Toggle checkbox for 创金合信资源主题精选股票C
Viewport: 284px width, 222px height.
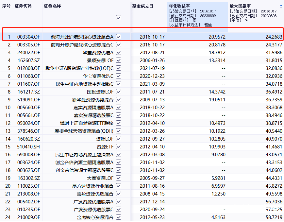tap(119, 170)
